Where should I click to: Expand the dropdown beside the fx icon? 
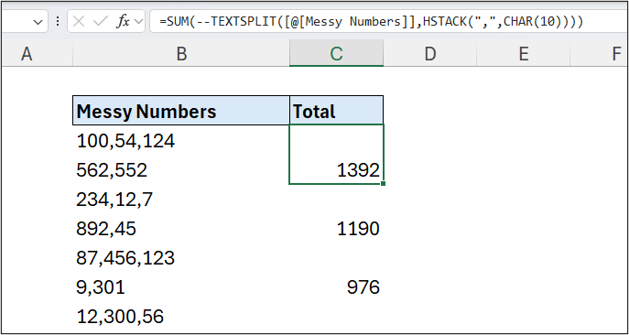139,22
